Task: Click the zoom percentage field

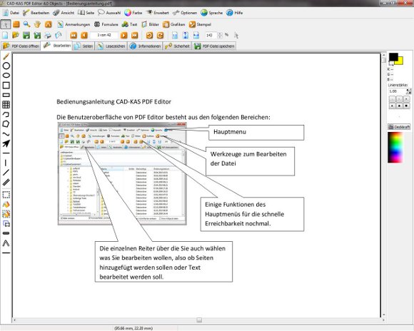Action: [x=211, y=35]
